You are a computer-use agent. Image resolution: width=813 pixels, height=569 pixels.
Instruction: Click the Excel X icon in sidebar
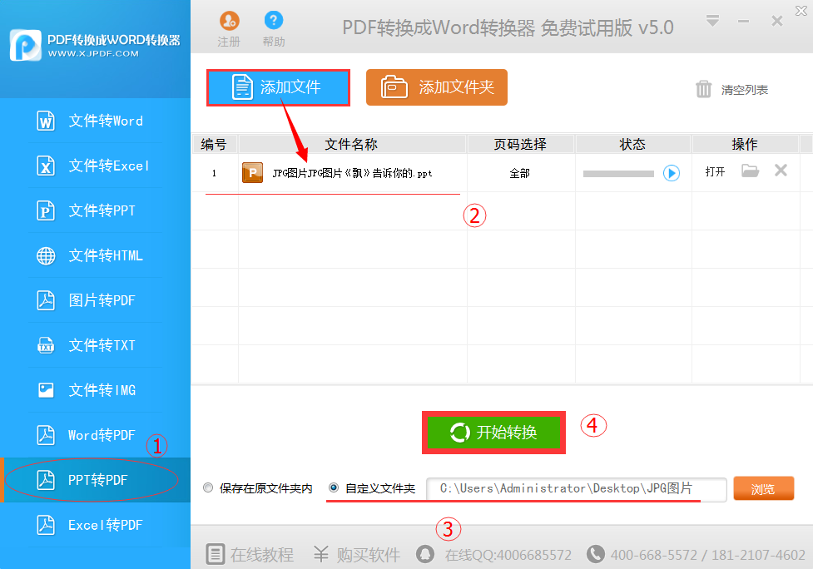tap(46, 166)
